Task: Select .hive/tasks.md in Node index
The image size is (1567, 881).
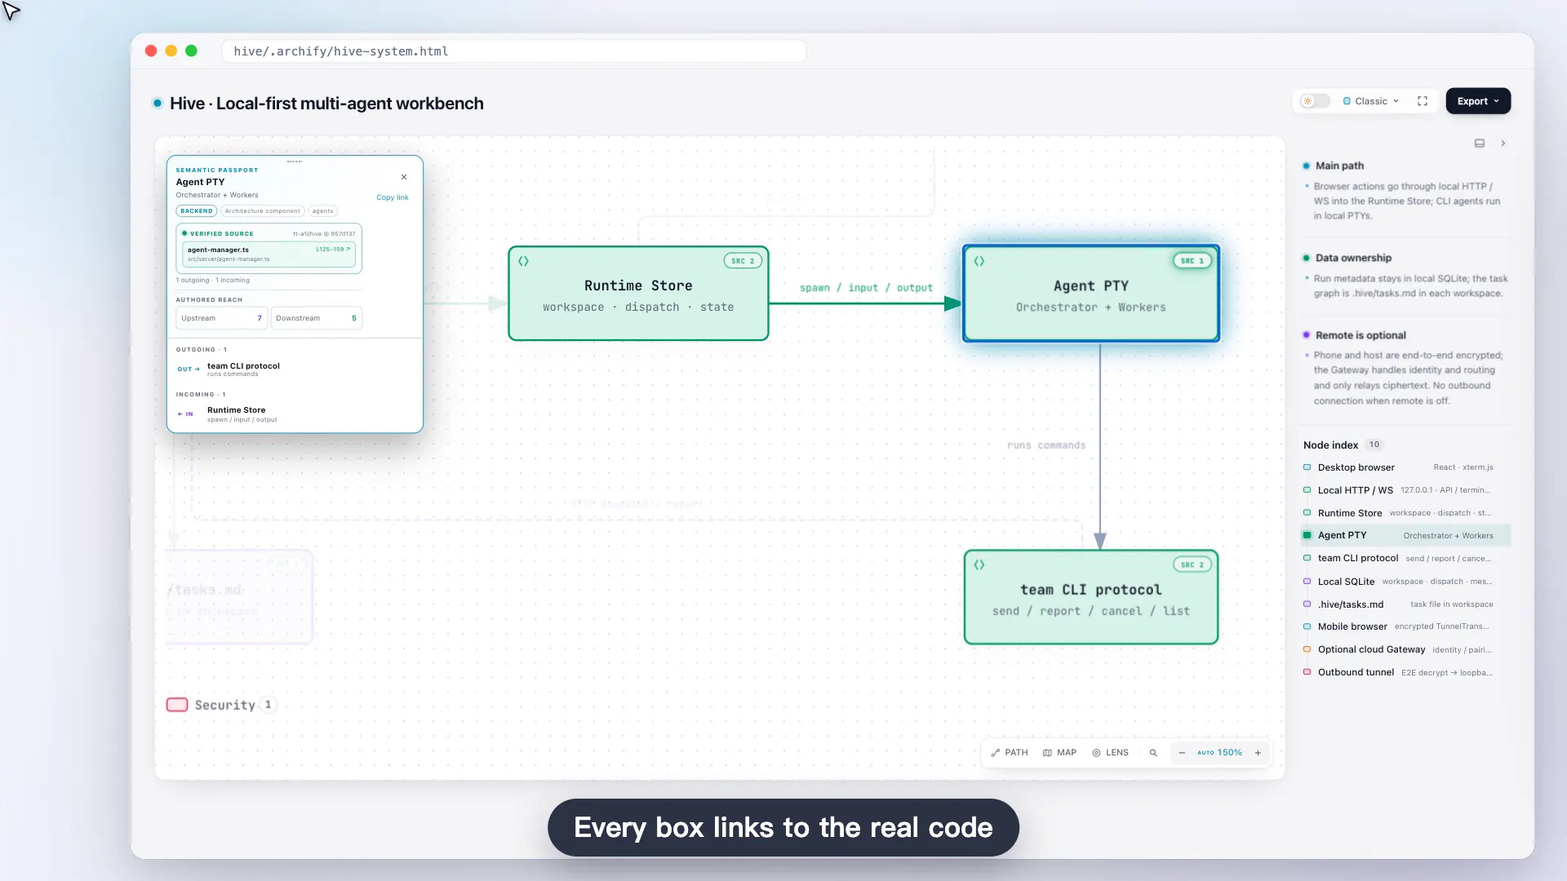Action: pyautogui.click(x=1405, y=604)
